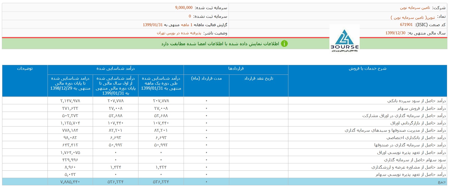This screenshot has width=449, height=189.
Task: Click the issuer status پذیرفته شده در بورس تهران
Action: (x=179, y=33)
